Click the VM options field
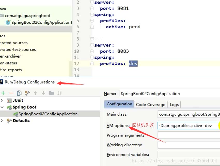220x166 pixels. tap(189, 126)
